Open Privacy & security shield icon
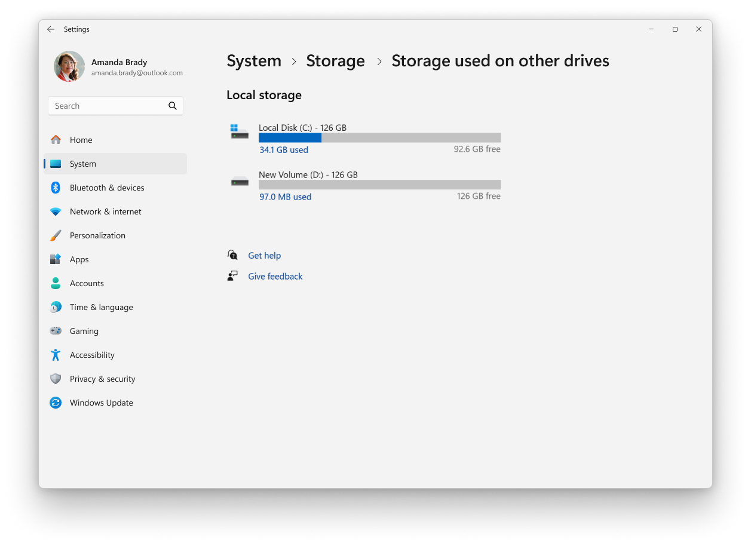Screen dimensions: 751x546 point(56,379)
